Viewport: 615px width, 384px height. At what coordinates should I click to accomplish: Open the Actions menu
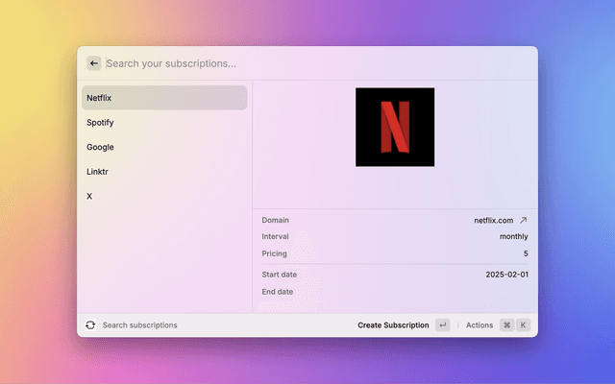click(479, 325)
